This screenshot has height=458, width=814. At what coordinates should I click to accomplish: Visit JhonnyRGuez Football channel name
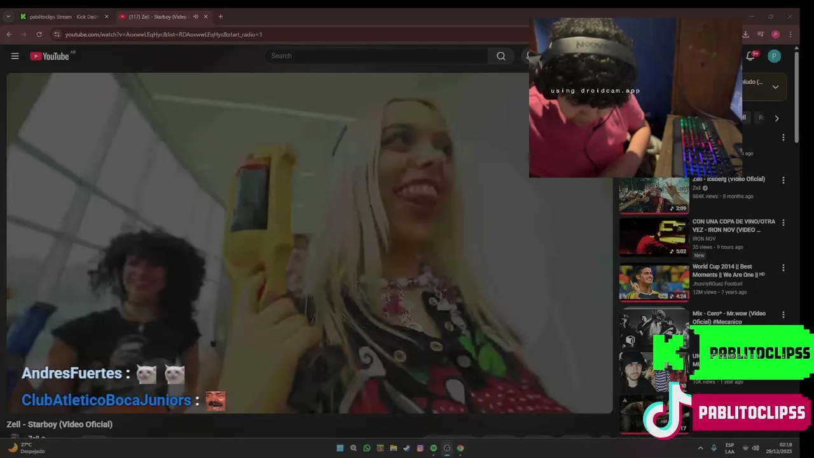717,284
